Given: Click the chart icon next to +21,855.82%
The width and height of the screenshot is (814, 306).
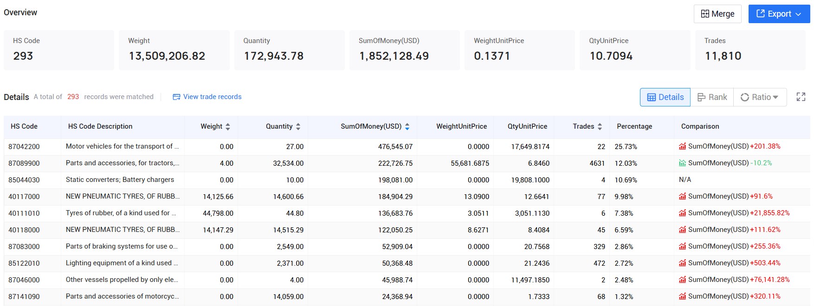Looking at the screenshot, I should click(x=682, y=213).
